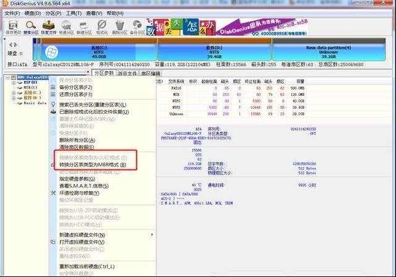Select the 软件(D:) NTFS partition bar
Screen dimensions: 396x277
tap(215, 49)
